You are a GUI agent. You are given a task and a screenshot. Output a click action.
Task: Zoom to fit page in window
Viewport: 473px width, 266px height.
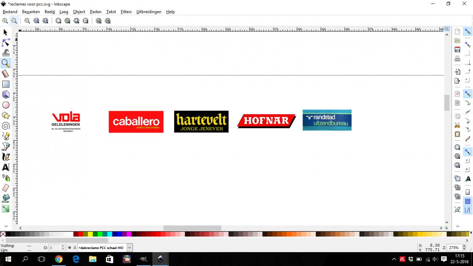click(76, 21)
